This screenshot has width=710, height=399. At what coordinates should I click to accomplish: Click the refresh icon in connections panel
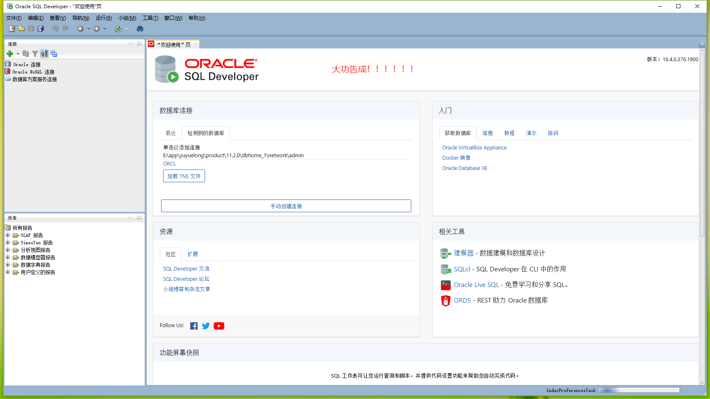coord(25,54)
